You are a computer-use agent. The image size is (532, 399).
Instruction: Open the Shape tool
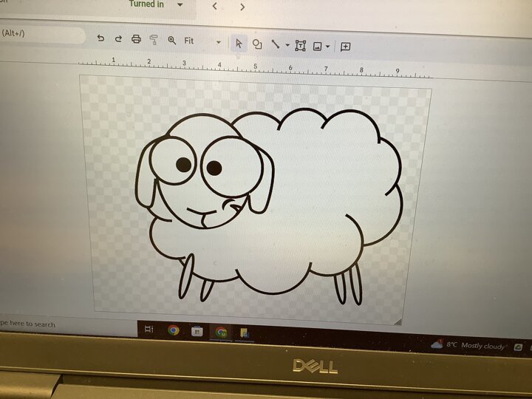tap(257, 44)
